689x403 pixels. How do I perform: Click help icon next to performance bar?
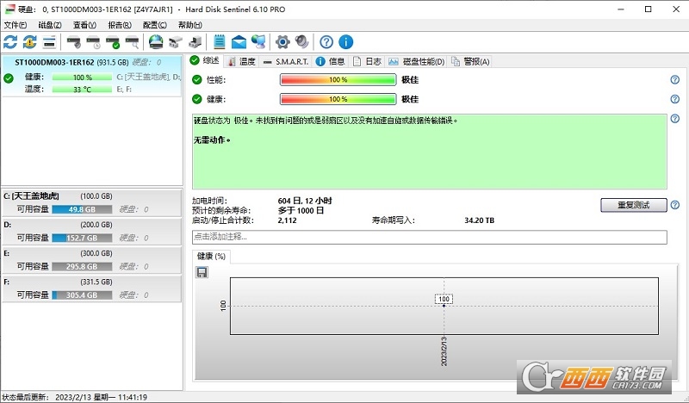tap(675, 79)
